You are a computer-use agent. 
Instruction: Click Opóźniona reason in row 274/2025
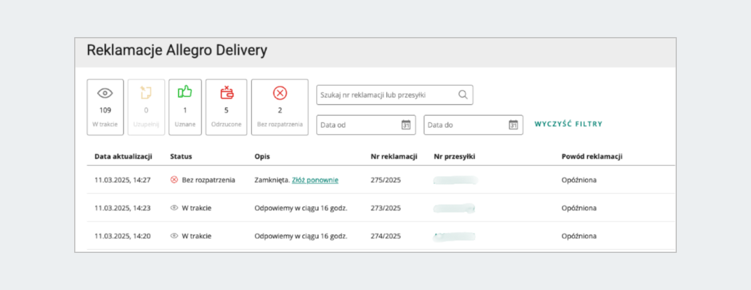[x=579, y=236]
